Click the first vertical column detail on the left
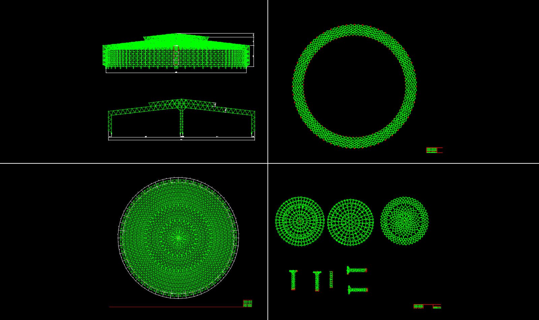Screen dimensions: 539x320 pos(293,280)
